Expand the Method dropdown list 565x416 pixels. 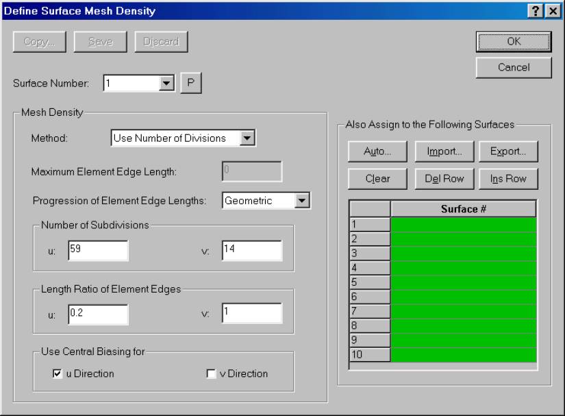(247, 138)
